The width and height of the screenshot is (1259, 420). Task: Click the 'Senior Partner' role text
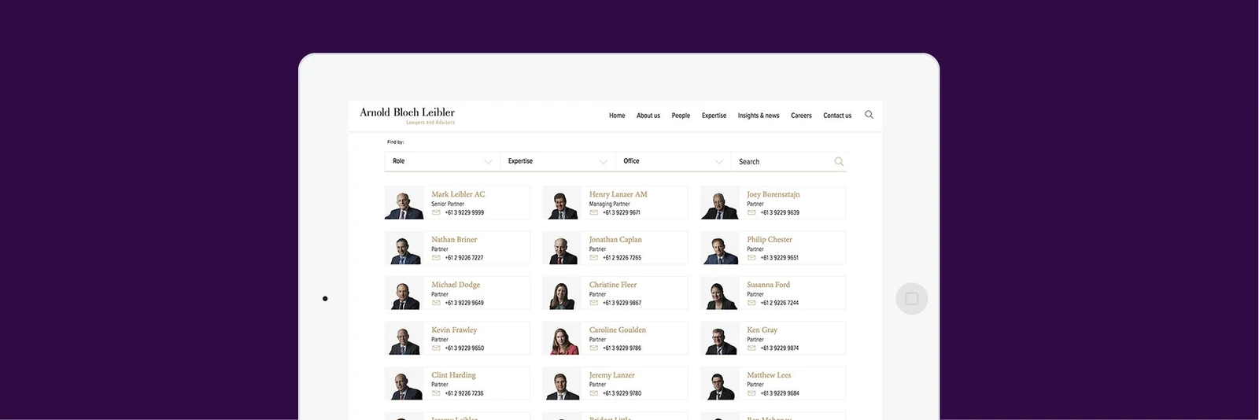448,204
